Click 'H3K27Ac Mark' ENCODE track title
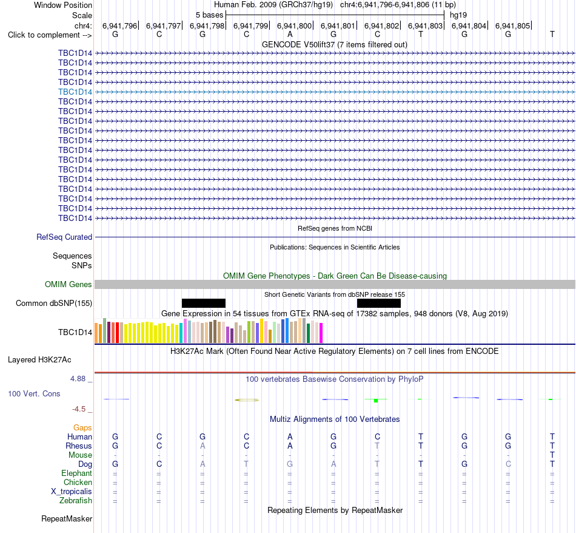The image size is (576, 533). point(335,351)
